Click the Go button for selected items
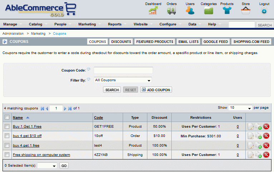Viewport: 274px width, 172px height. point(64,166)
